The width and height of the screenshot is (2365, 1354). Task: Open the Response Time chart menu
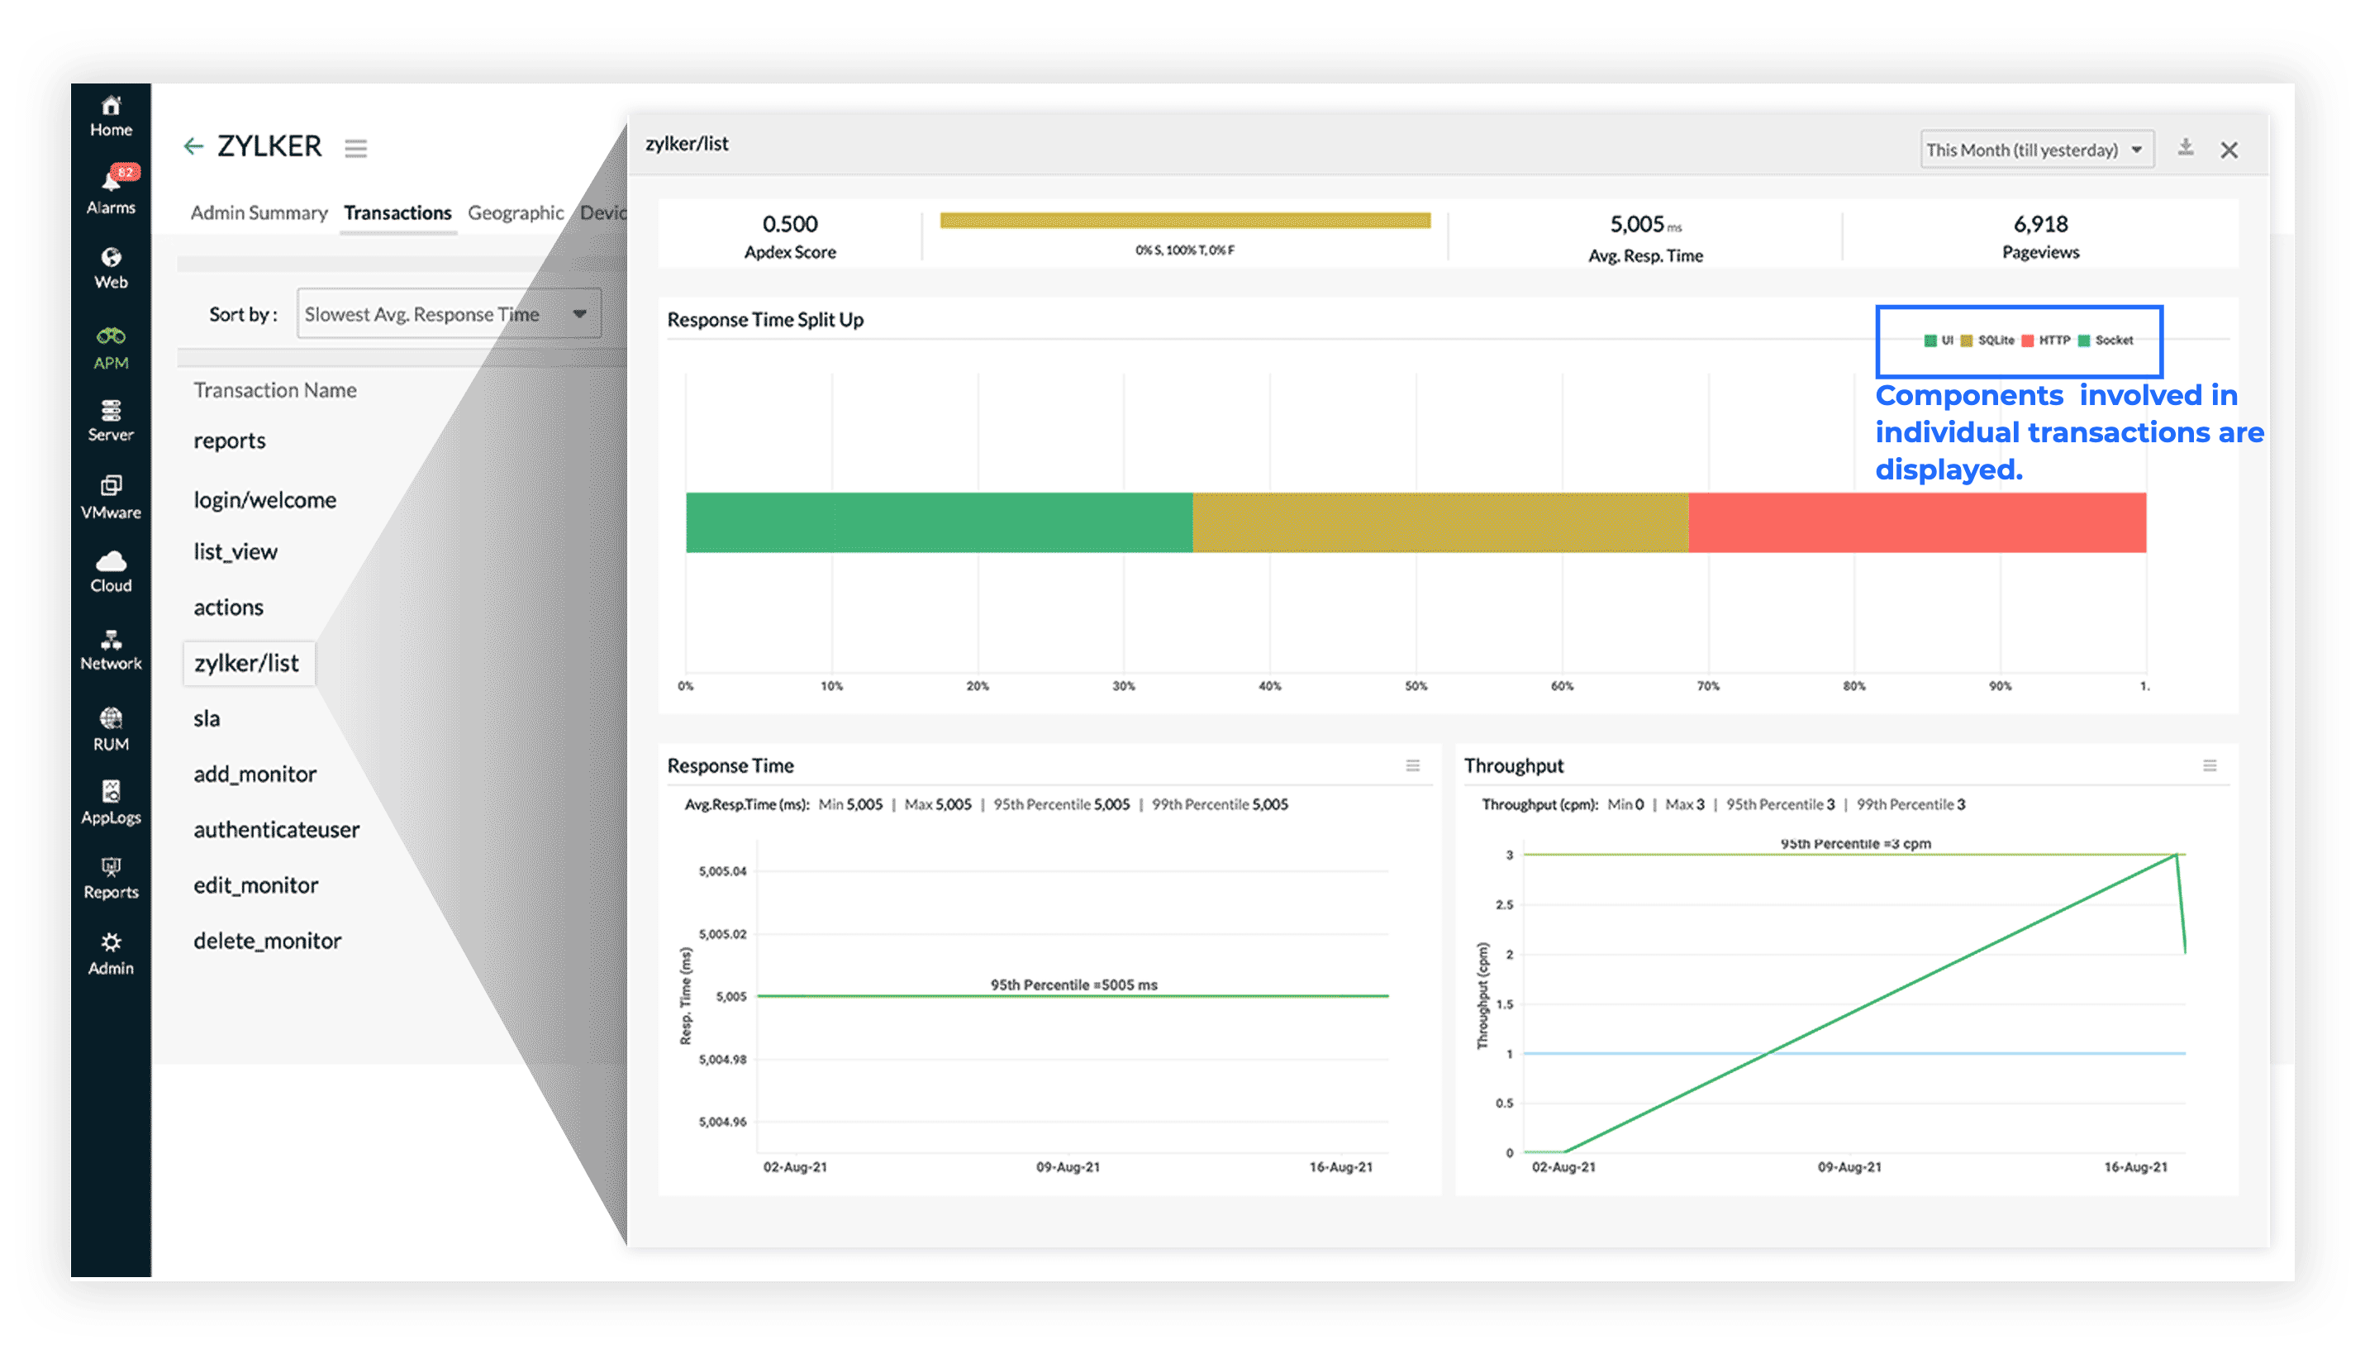coord(1412,765)
